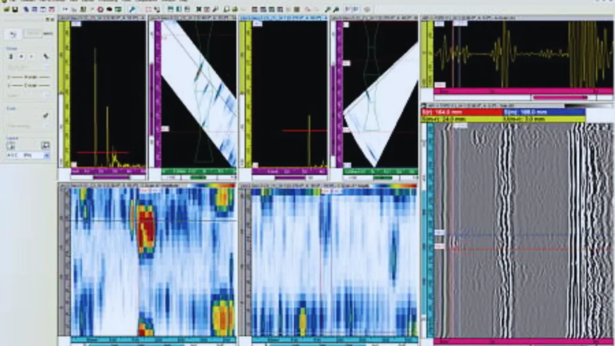
Task: Click the red '164.0 mm' readout
Action: (462, 112)
